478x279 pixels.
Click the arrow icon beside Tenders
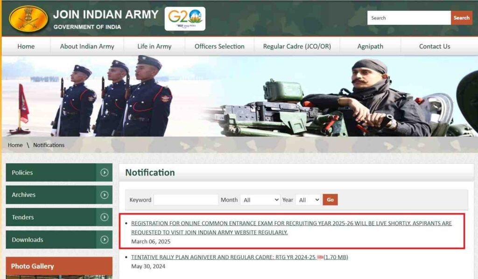click(x=105, y=217)
